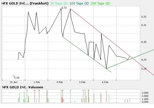
Task: Select the 100 Tage GD legend label
Action: coord(79,3)
